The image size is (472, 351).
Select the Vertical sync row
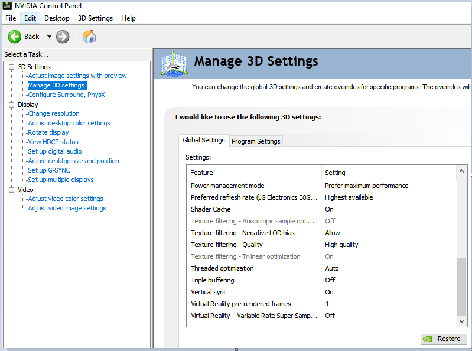coord(321,292)
